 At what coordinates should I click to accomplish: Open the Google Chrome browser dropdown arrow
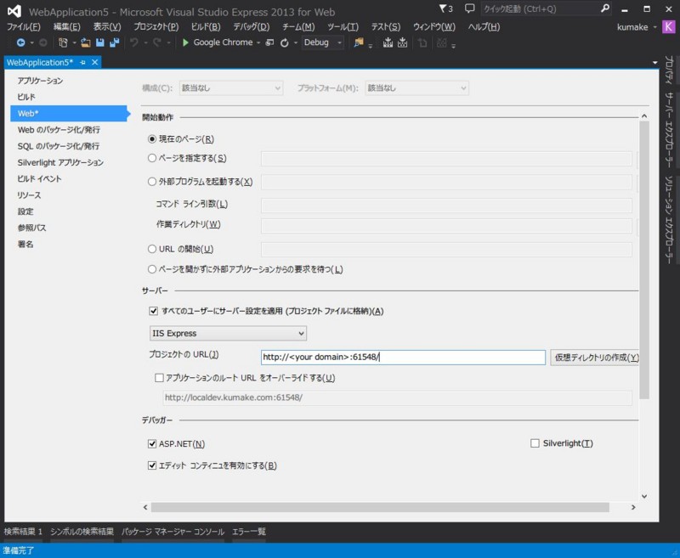point(258,42)
